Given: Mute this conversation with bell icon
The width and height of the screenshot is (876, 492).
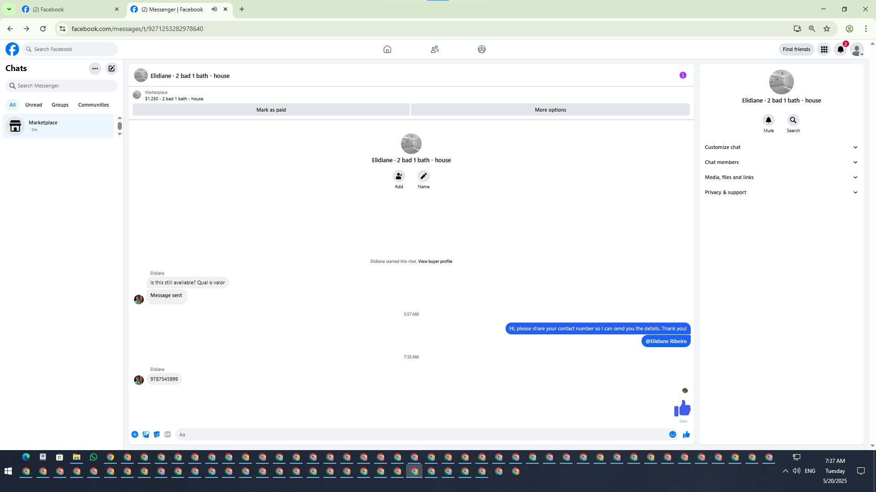Looking at the screenshot, I should point(768,120).
